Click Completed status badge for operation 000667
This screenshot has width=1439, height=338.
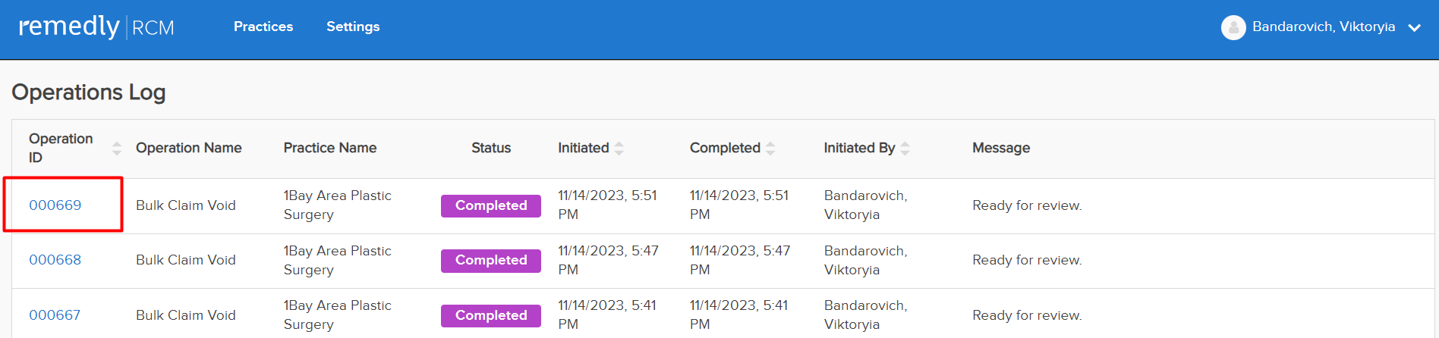[491, 315]
